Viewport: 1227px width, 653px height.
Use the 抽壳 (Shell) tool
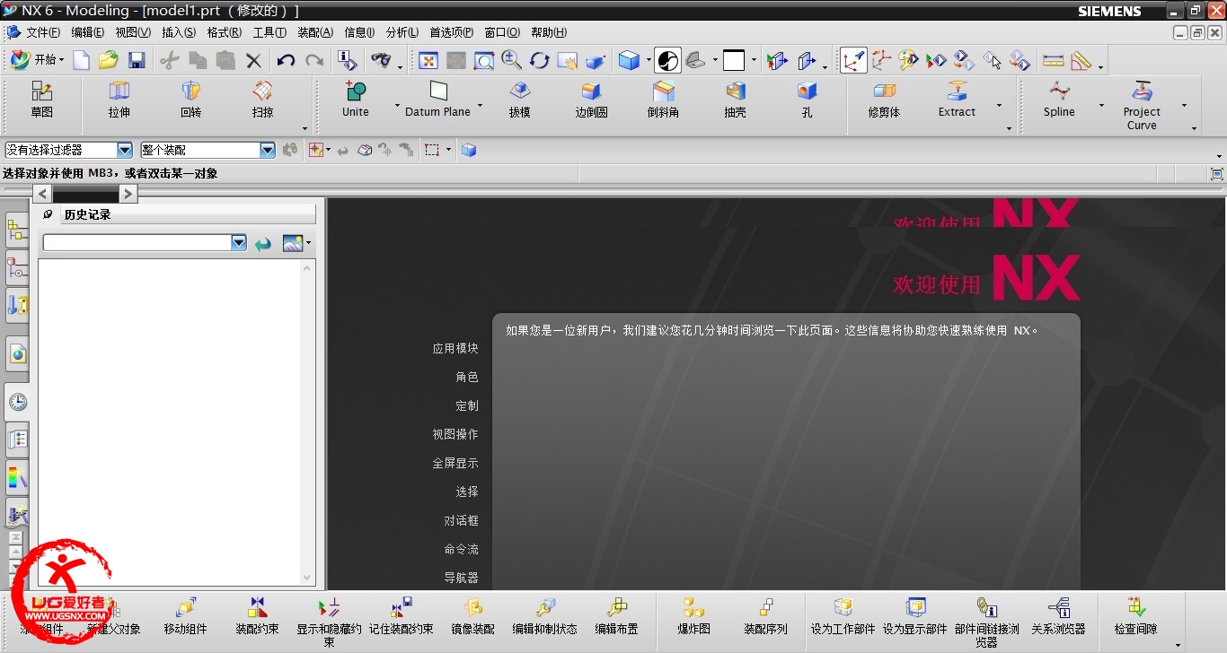click(735, 100)
